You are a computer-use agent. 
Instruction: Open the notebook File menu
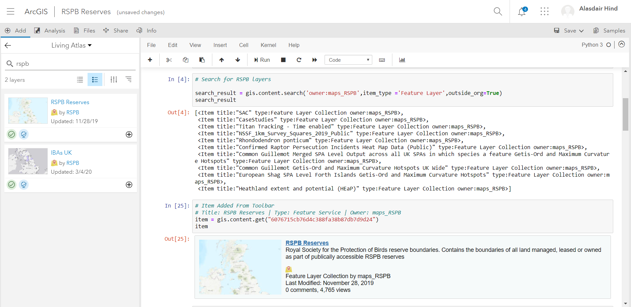tap(151, 45)
